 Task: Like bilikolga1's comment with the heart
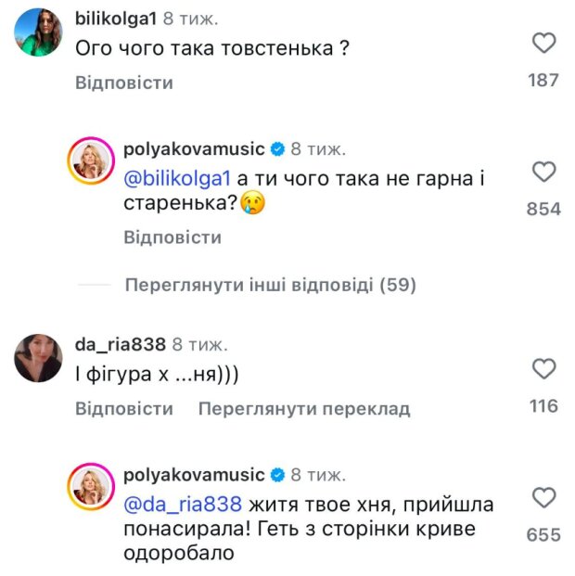[x=544, y=43]
